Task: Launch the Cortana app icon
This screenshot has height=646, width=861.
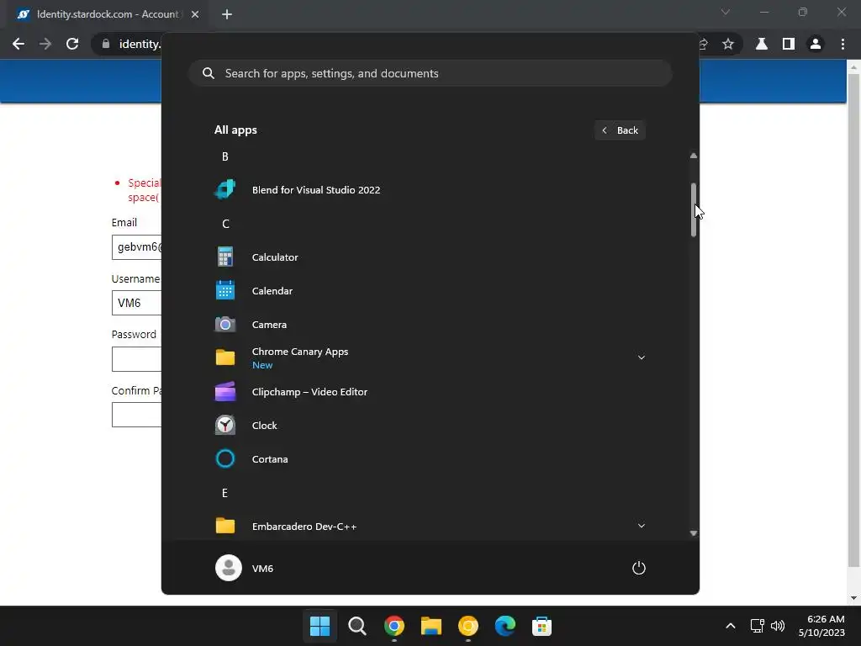Action: [225, 458]
